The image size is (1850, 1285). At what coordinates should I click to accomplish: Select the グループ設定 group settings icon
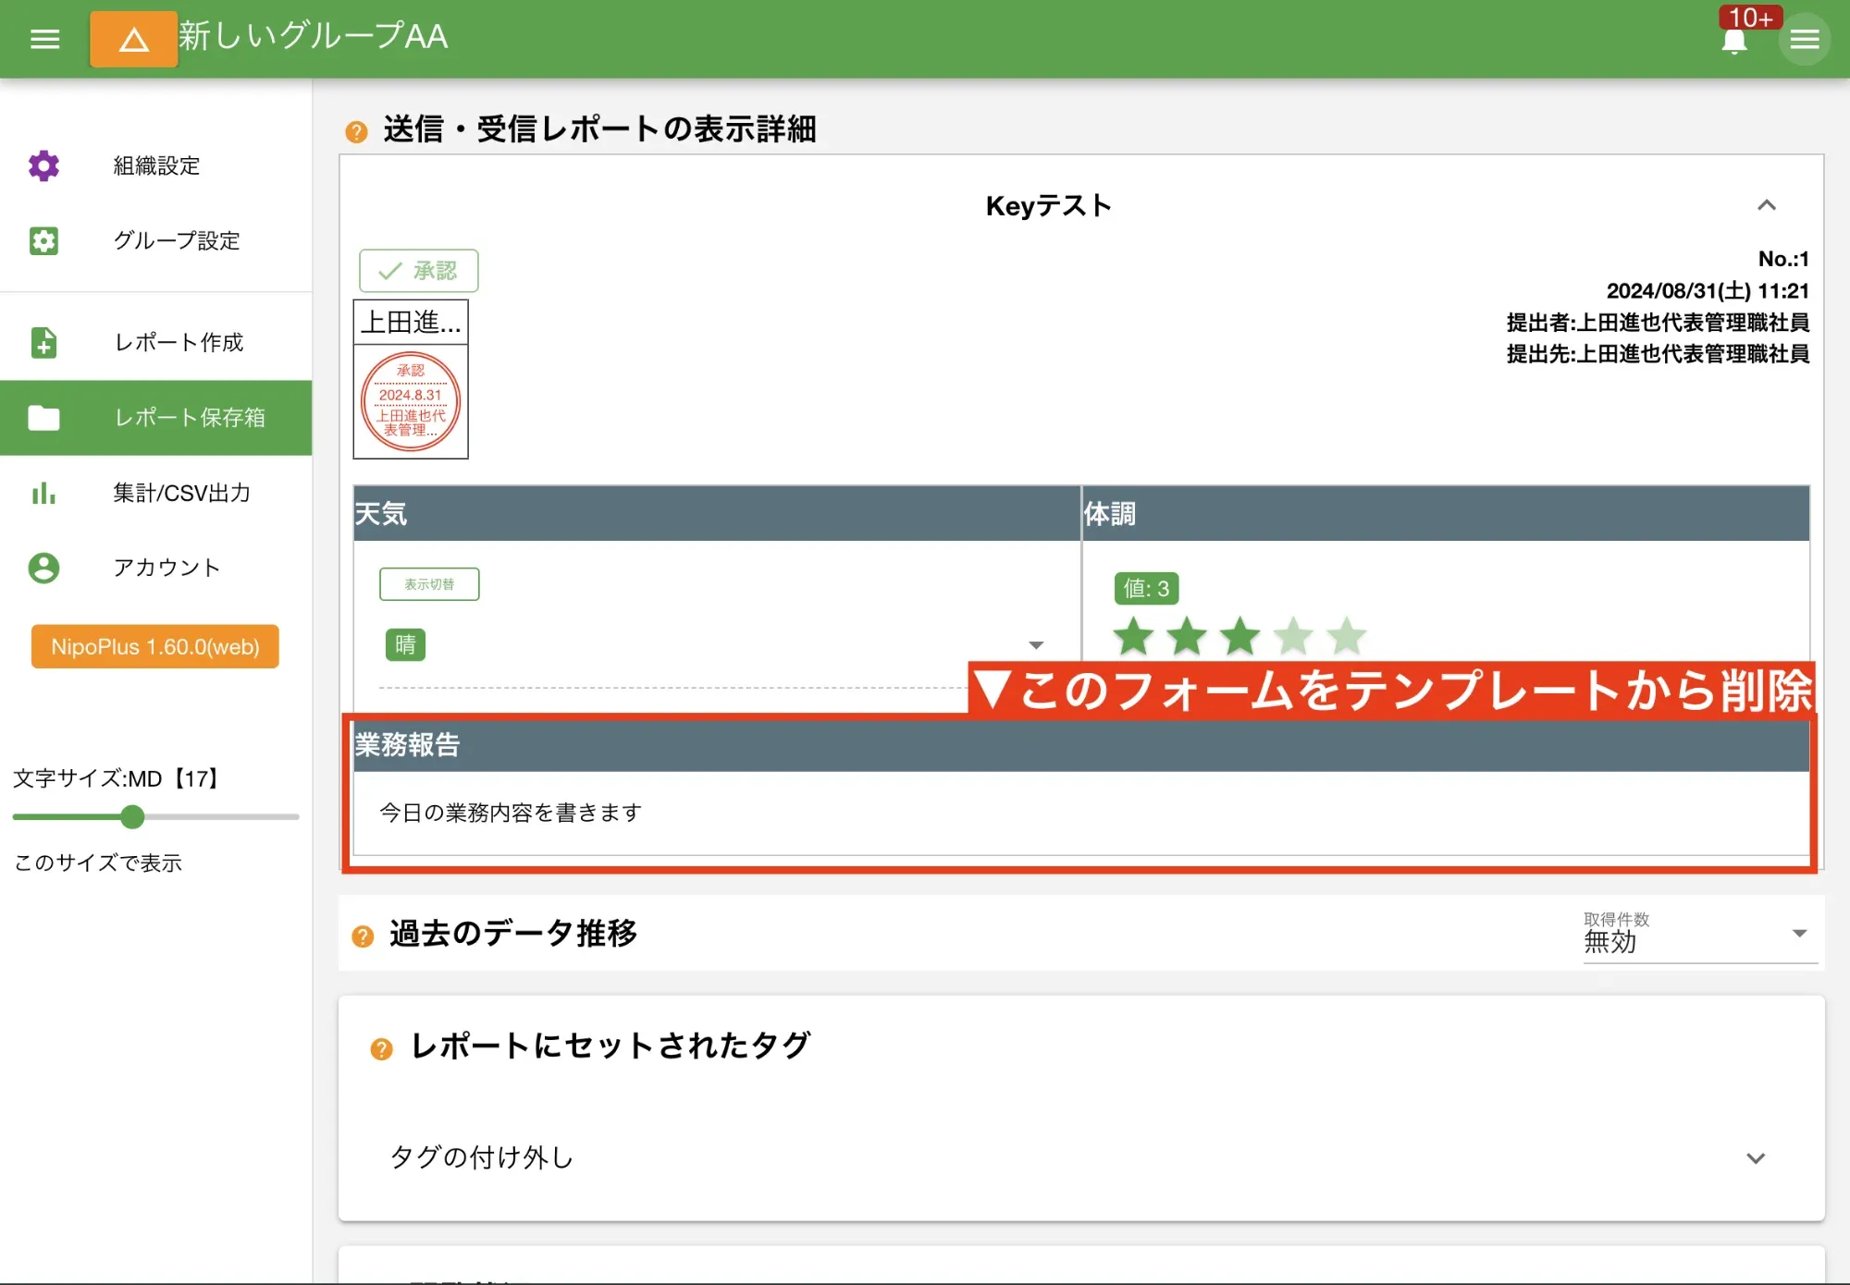[x=43, y=241]
